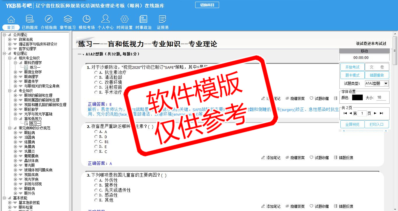398x211 pixels.
Task: Open 介绍指南 compass icon
Action: pos(49,20)
